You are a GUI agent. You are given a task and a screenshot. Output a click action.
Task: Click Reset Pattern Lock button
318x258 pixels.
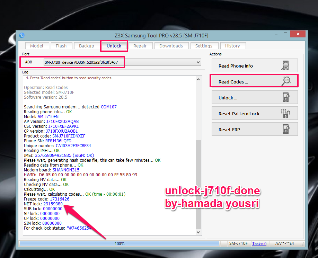point(255,113)
